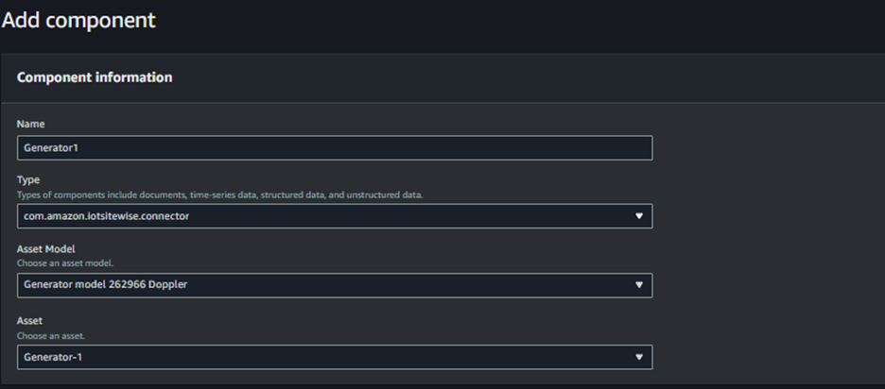Click the "Choose an asset." hint text
This screenshot has width=885, height=389.
(47, 335)
